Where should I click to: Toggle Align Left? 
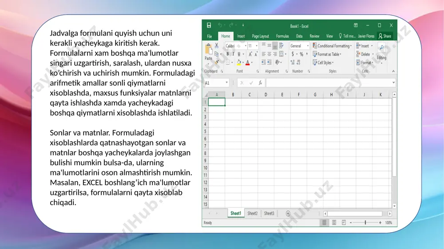click(264, 54)
